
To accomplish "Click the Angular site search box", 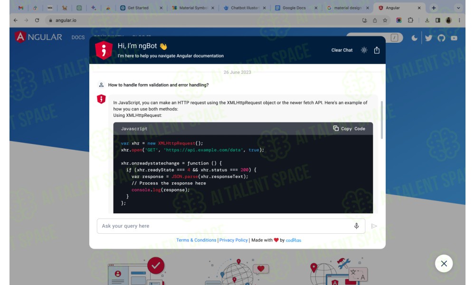I will [374, 38].
